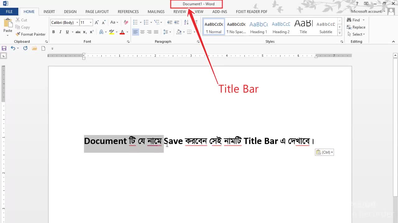
Task: Apply the Title style
Action: tap(303, 27)
